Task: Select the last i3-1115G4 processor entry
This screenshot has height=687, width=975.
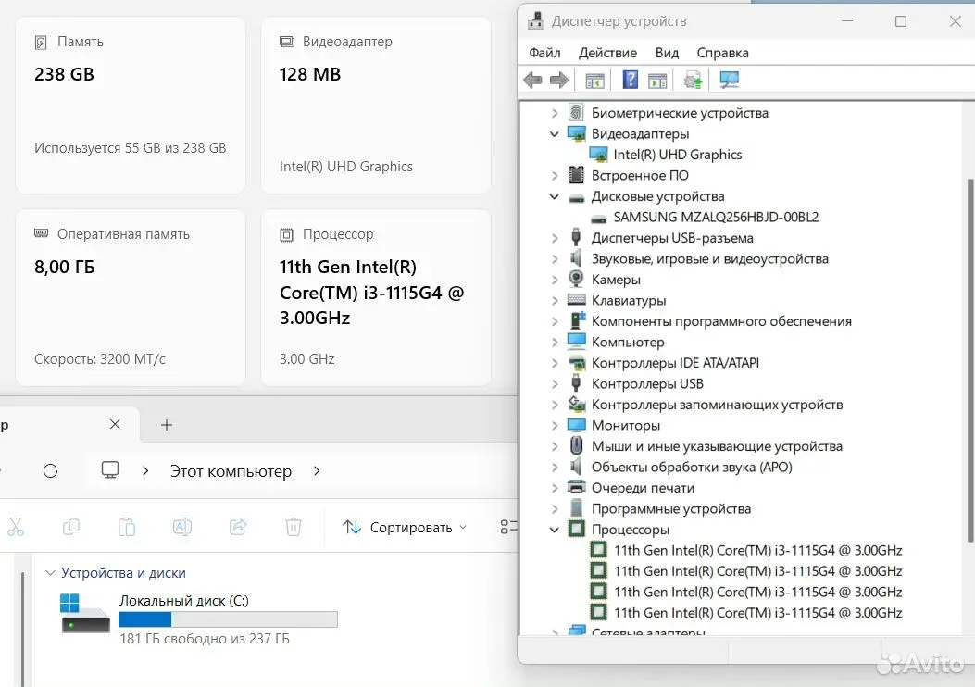Action: pos(757,613)
